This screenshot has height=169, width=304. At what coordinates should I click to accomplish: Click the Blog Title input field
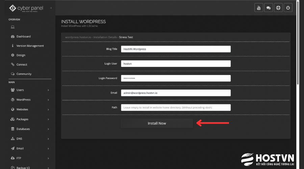click(176, 49)
